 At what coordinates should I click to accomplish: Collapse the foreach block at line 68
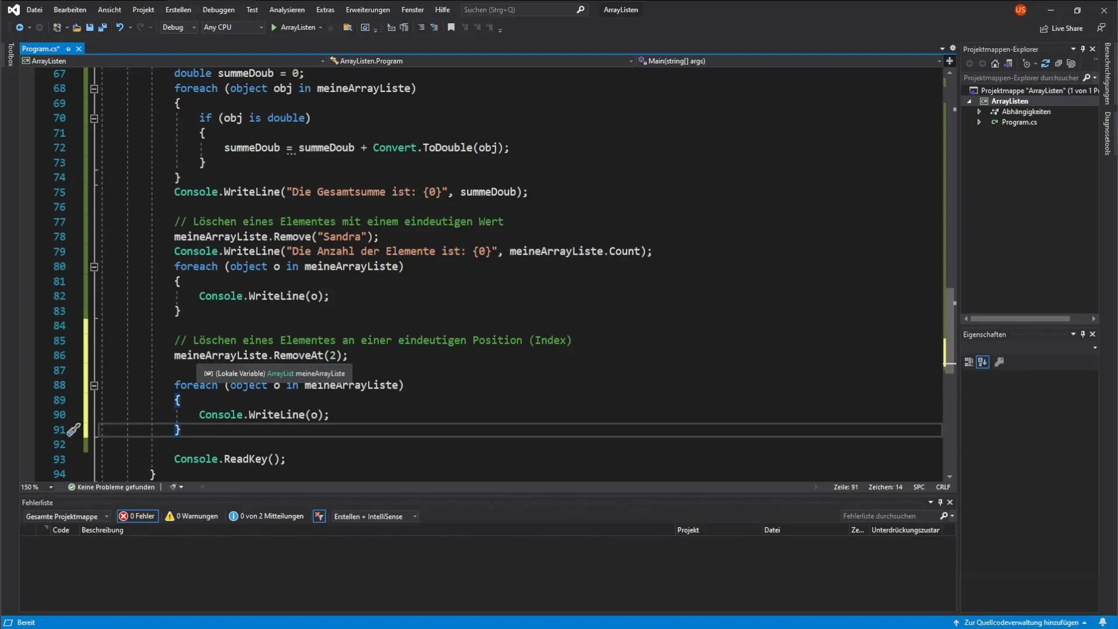94,89
